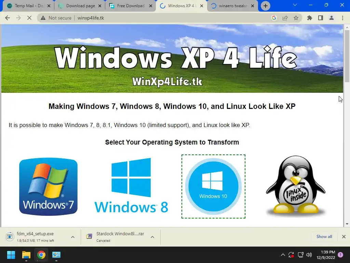Viewport: 350px width, 263px height.
Task: Open network status tray icon
Action: [x=300, y=255]
